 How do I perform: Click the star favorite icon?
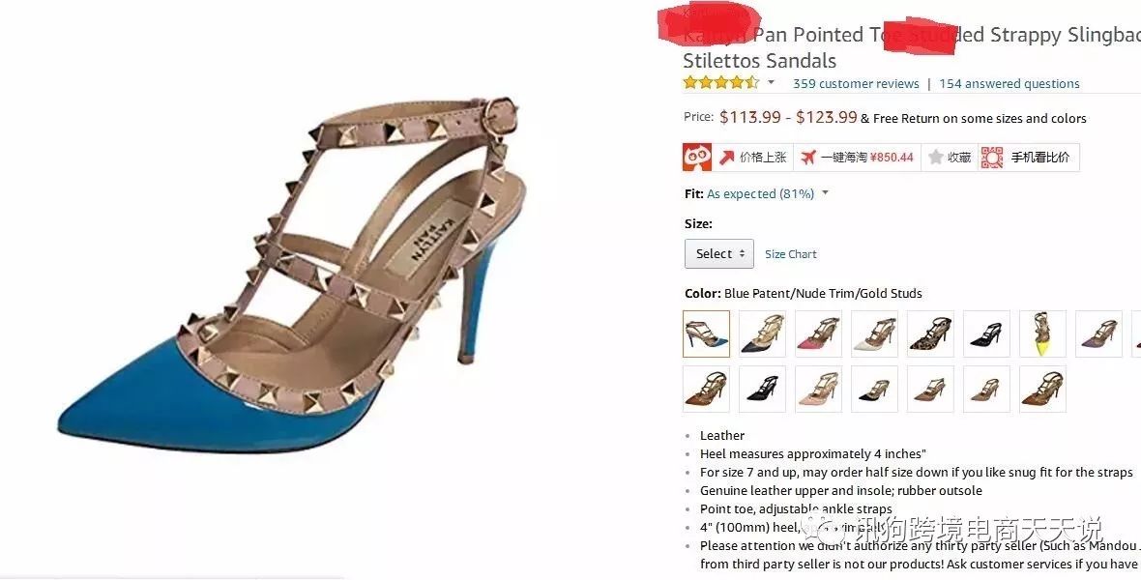936,158
